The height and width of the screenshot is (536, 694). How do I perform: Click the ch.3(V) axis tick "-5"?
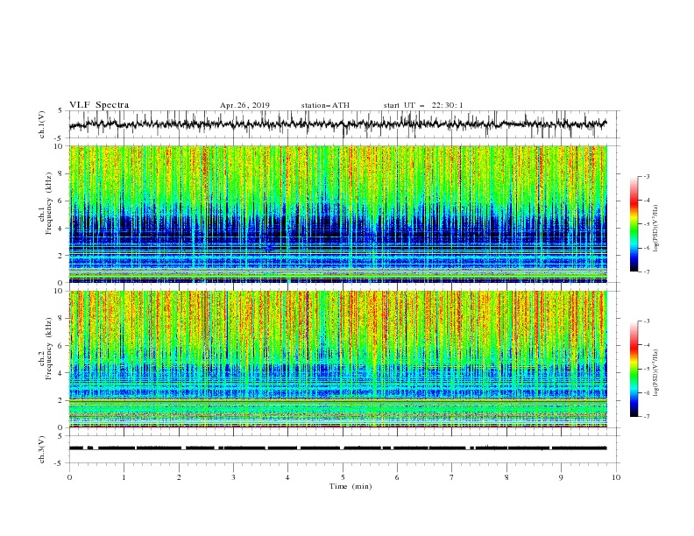[60, 463]
